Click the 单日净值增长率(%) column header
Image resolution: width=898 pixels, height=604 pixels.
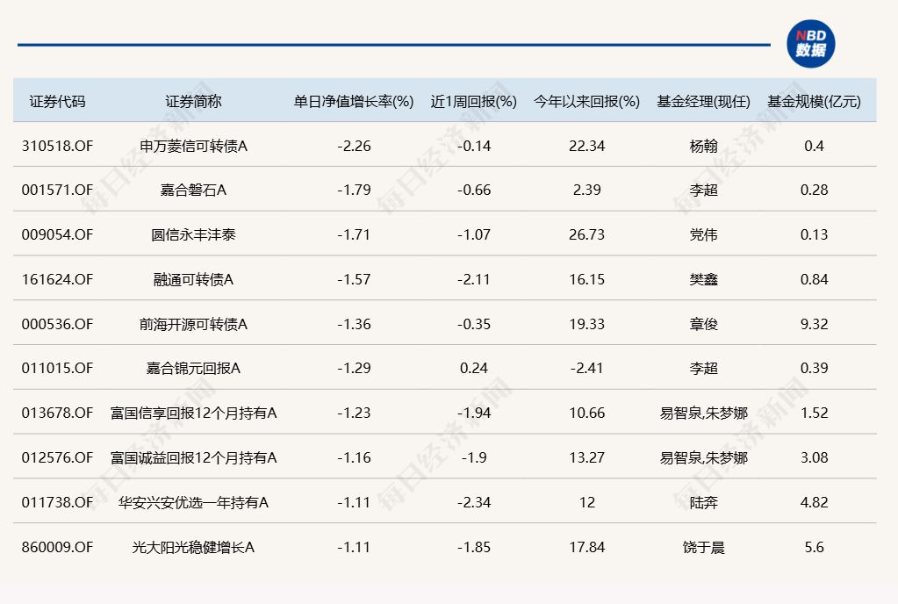(x=354, y=101)
